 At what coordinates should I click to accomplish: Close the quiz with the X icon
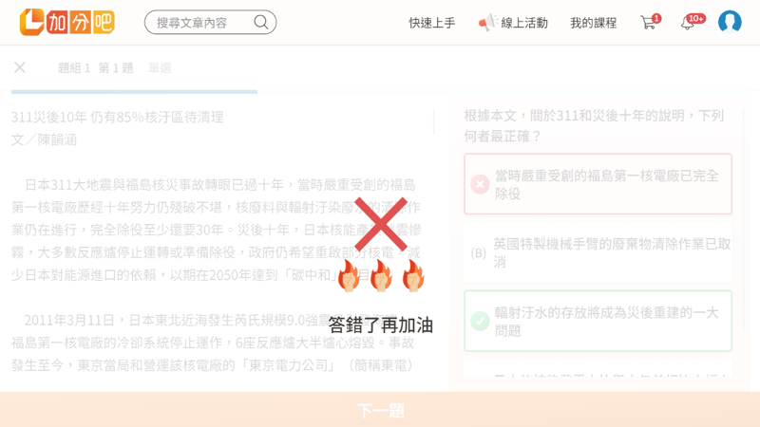20,67
